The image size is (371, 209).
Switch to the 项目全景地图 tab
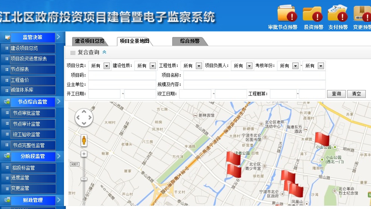coord(134,41)
